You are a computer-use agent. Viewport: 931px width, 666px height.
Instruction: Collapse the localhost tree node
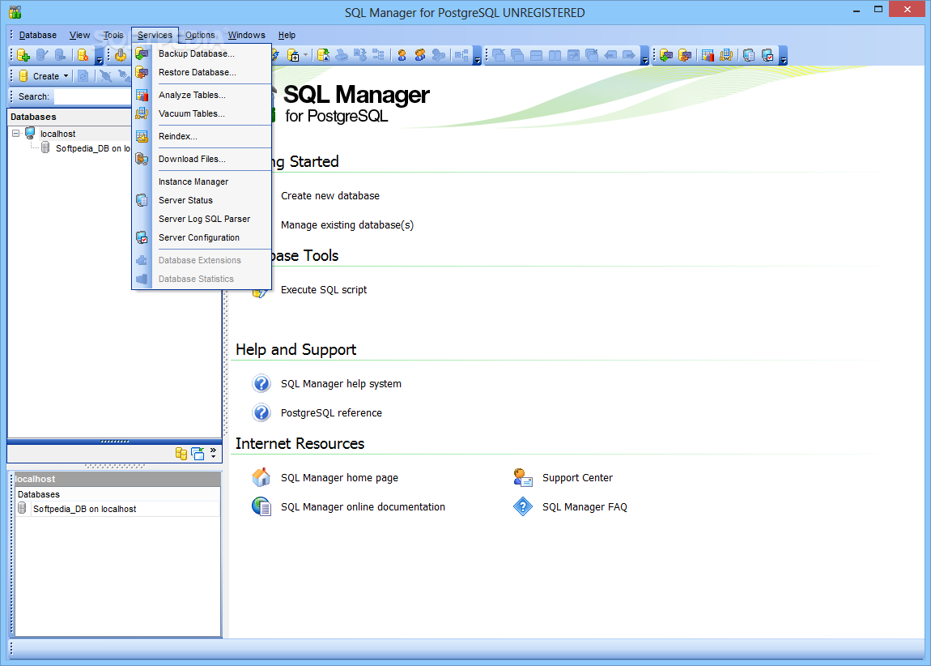pos(16,133)
